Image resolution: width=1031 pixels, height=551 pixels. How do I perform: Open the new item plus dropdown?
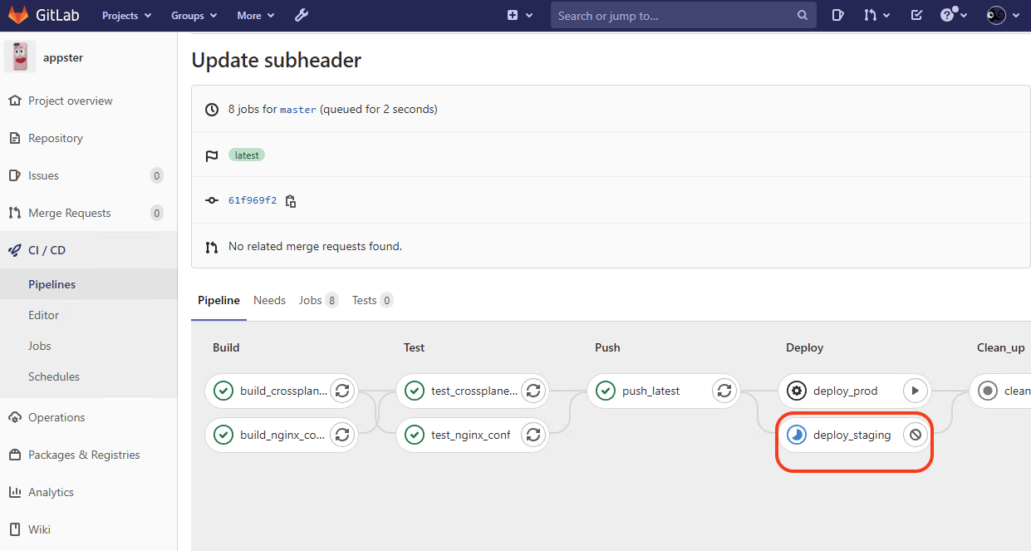coord(520,15)
